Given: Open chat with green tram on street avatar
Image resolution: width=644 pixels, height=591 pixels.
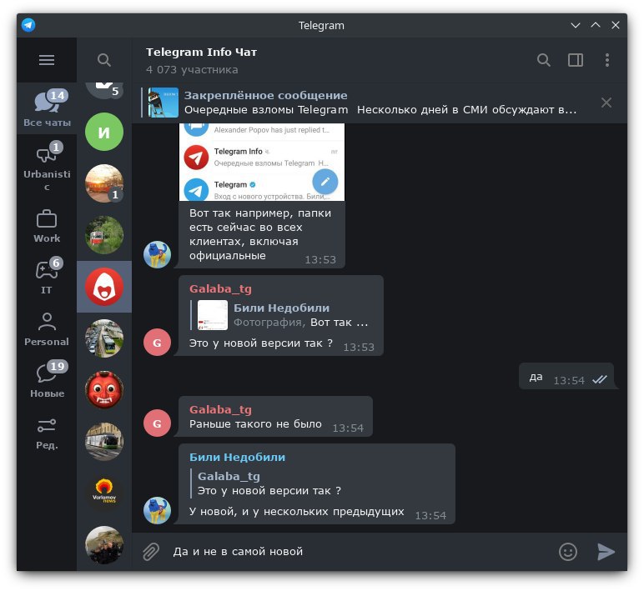Looking at the screenshot, I should pyautogui.click(x=104, y=442).
